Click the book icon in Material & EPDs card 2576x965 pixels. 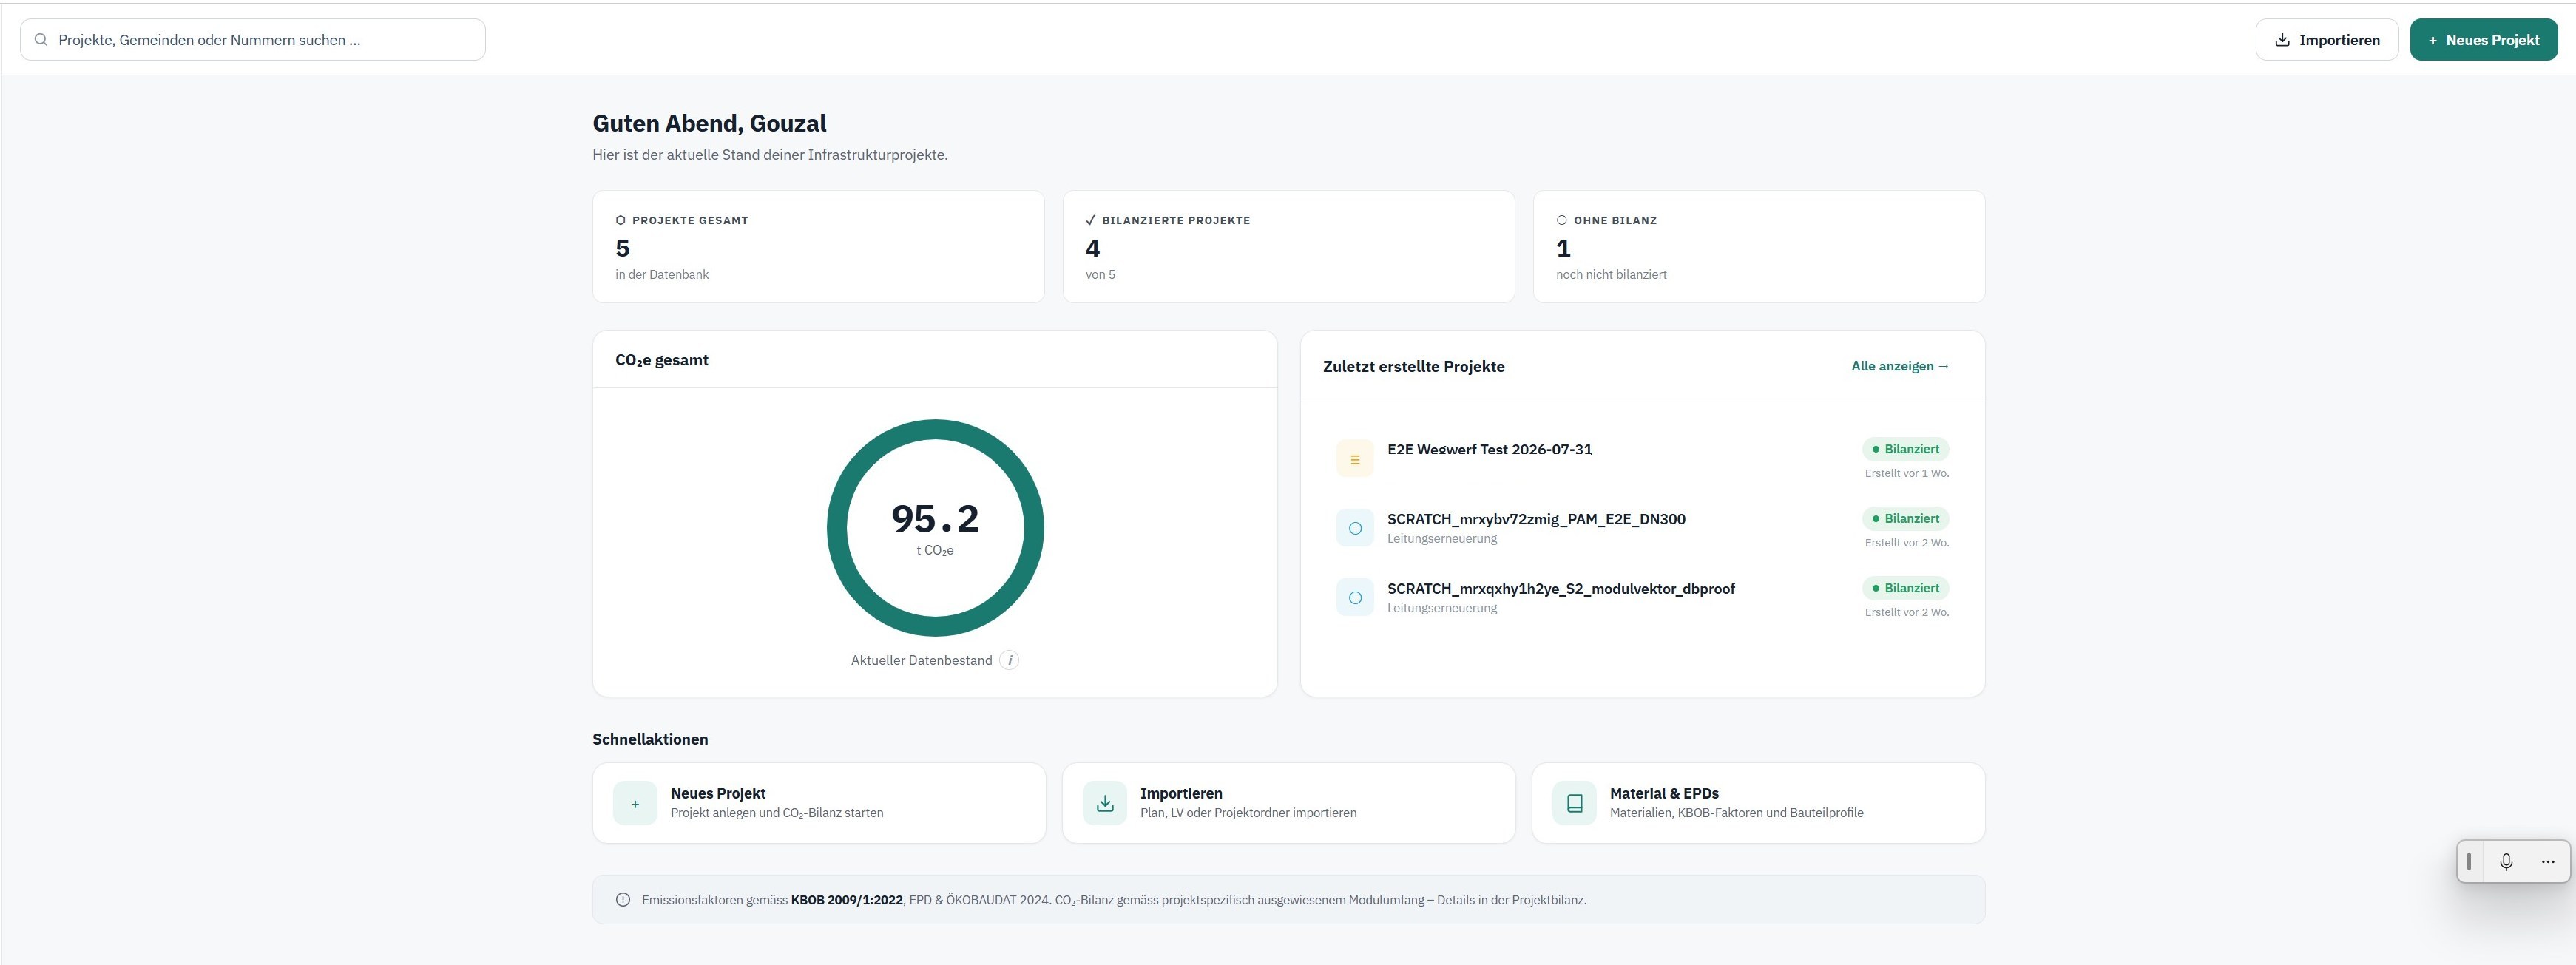pos(1574,803)
